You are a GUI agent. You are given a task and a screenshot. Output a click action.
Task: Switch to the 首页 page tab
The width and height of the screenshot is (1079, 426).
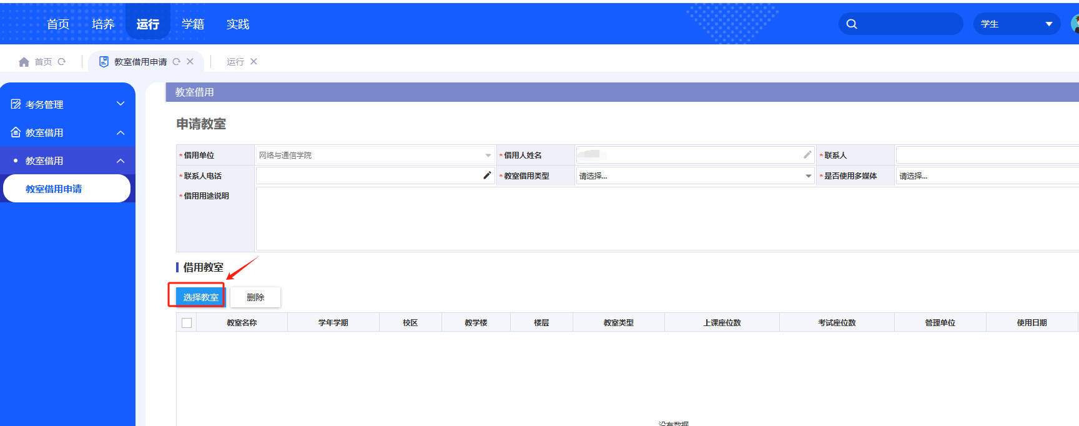[43, 62]
